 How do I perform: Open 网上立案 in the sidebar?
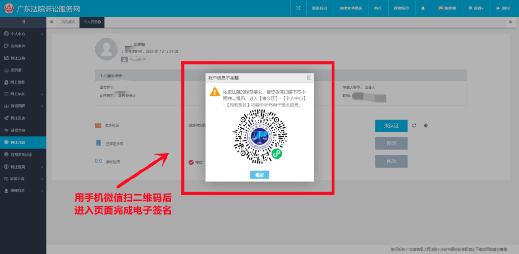pos(23,58)
